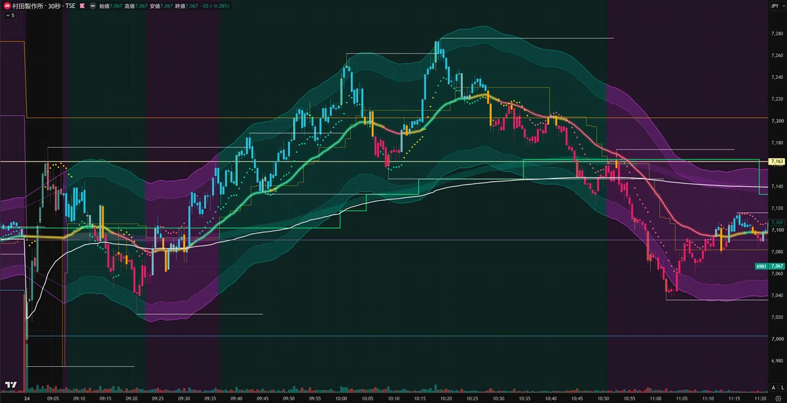Click the 終値 close value in the header

pyautogui.click(x=188, y=5)
